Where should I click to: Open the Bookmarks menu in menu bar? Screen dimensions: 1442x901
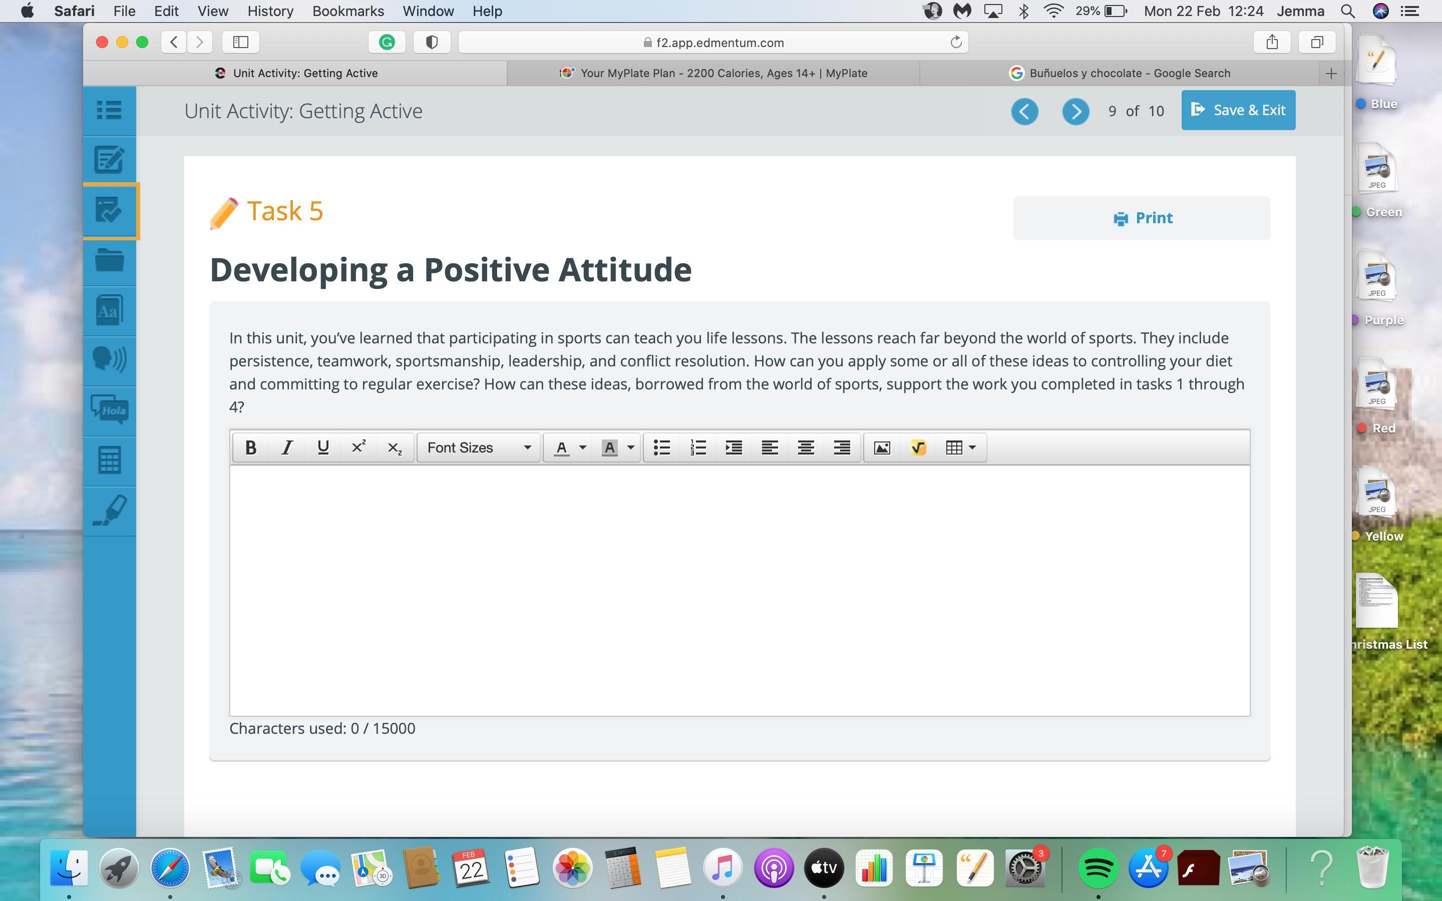coord(348,12)
